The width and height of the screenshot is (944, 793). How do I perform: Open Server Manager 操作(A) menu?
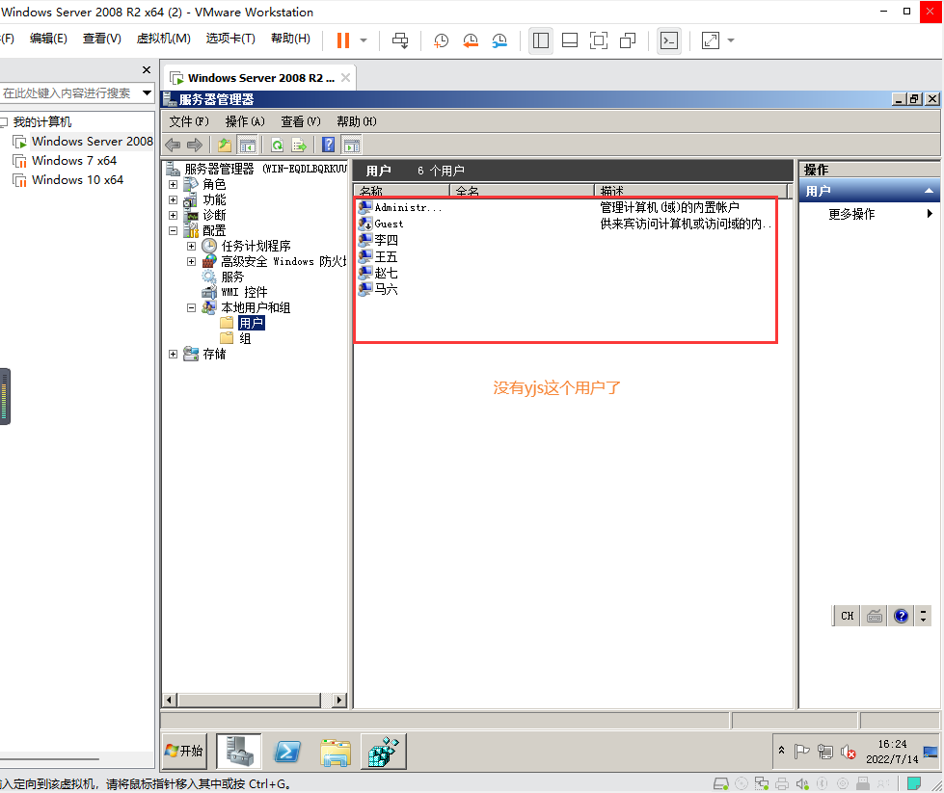(245, 121)
